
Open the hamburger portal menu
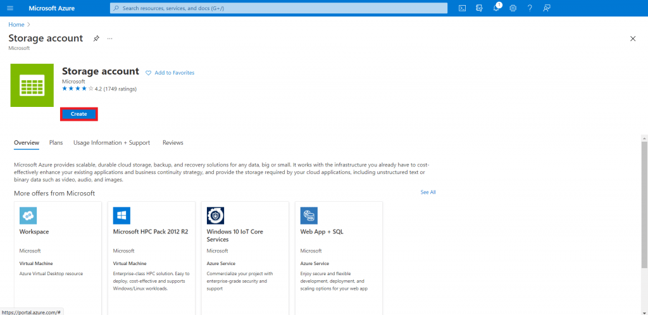[x=9, y=8]
